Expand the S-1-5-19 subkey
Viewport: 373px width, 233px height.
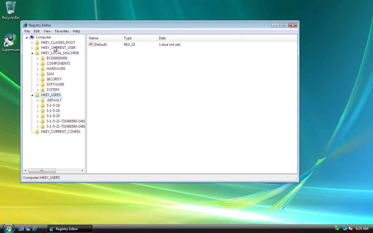38,111
